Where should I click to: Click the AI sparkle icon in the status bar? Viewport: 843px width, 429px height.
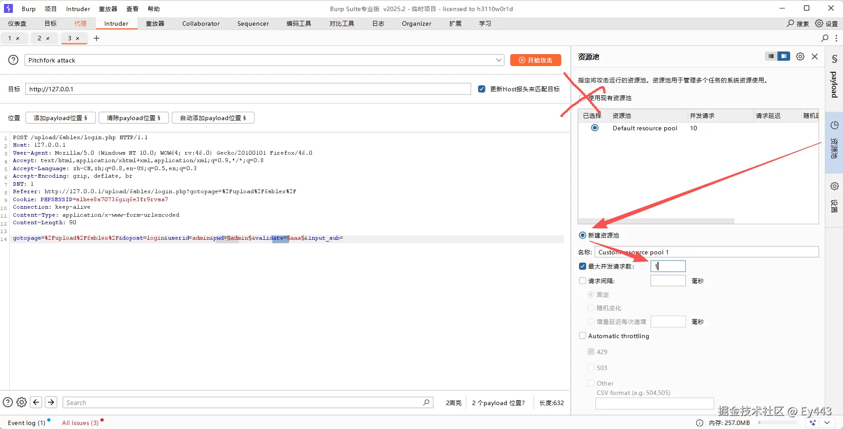pyautogui.click(x=813, y=423)
